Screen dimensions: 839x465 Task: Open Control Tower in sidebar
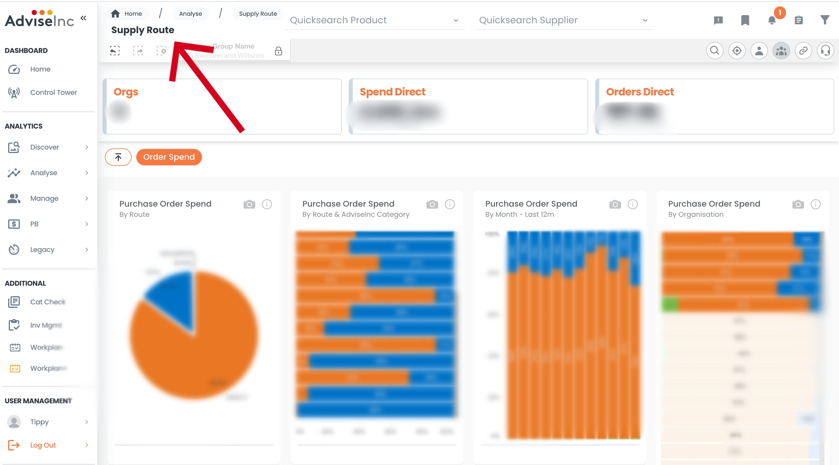[53, 93]
